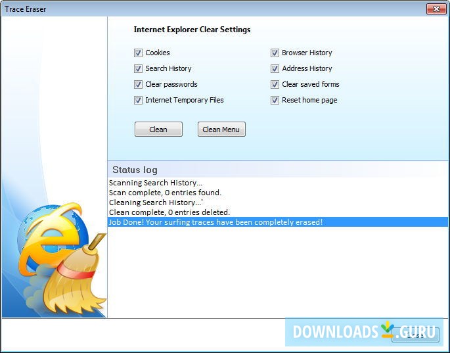Close the Trace Eraser window
This screenshot has height=353, width=450.
[x=436, y=9]
